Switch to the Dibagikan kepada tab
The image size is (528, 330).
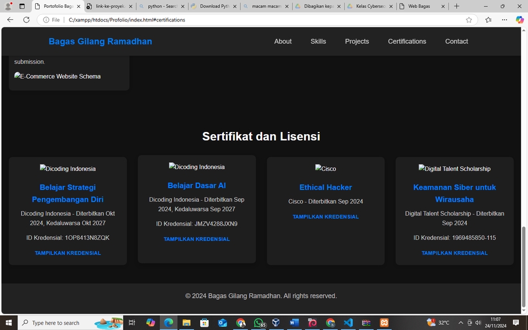pyautogui.click(x=318, y=6)
